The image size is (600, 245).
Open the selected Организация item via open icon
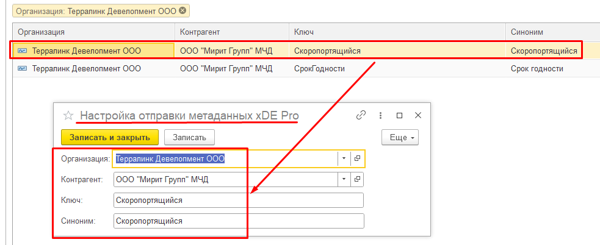click(358, 158)
